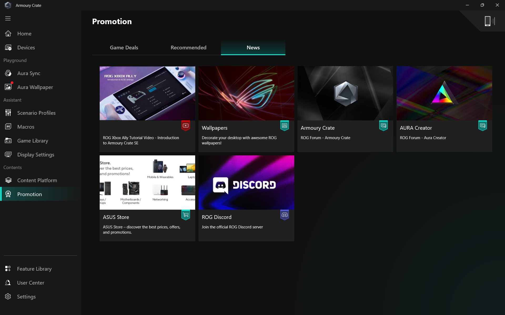Image resolution: width=505 pixels, height=315 pixels.
Task: Open the Devices page label
Action: click(26, 48)
